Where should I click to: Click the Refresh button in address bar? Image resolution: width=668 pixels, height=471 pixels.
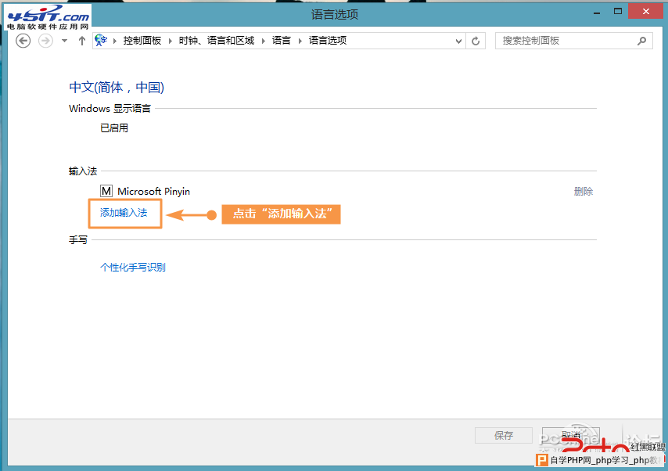(476, 41)
